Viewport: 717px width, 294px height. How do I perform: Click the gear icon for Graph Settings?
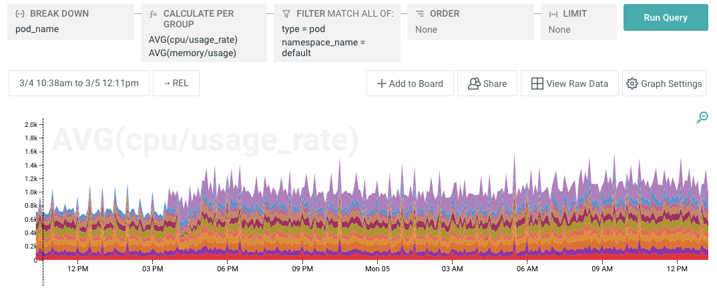tap(632, 84)
